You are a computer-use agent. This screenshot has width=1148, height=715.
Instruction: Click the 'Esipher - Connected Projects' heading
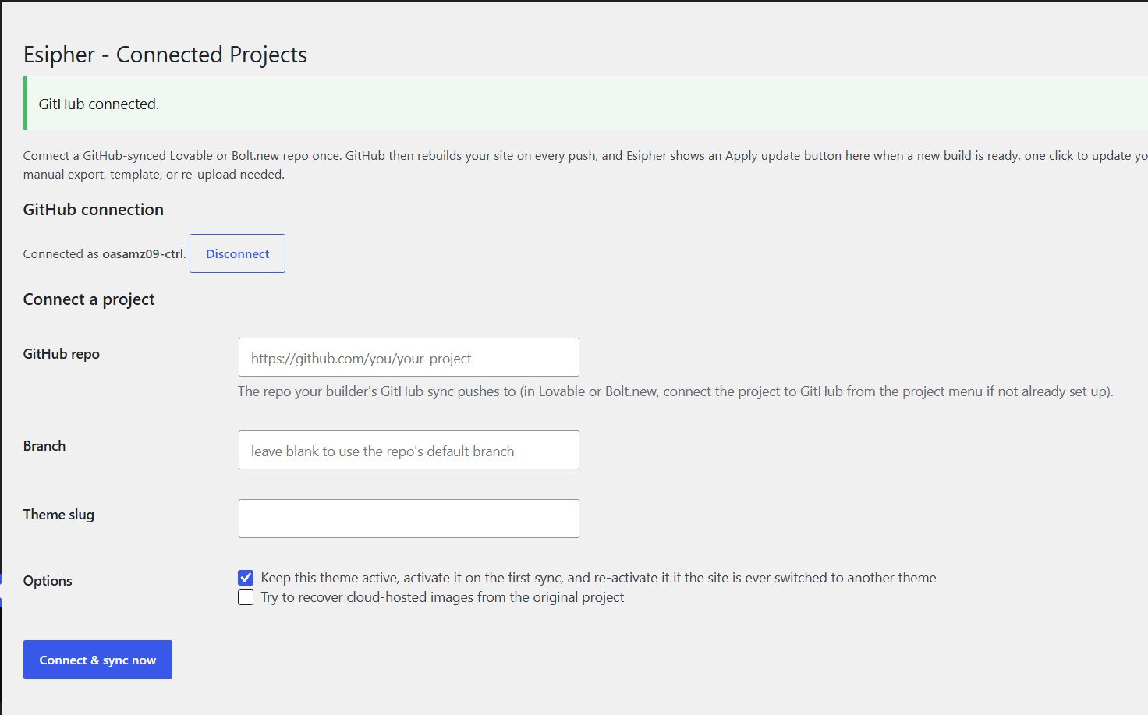[165, 55]
